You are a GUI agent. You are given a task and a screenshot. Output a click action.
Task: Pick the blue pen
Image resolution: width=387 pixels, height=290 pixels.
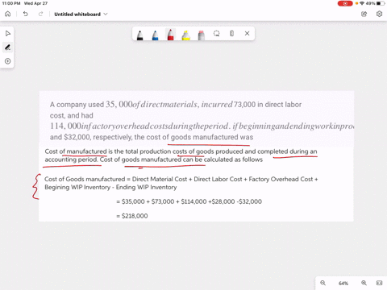(155, 35)
